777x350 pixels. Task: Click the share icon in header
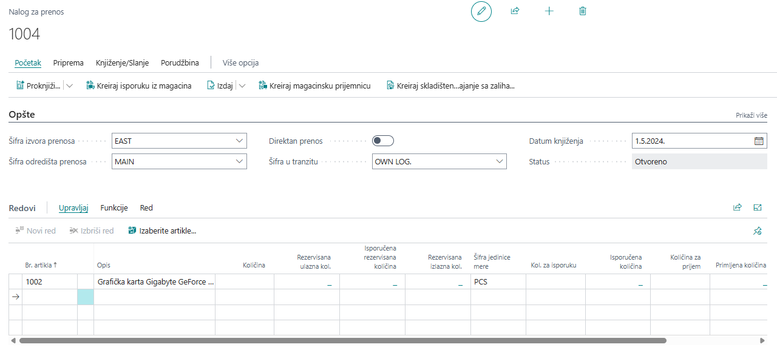tap(515, 12)
